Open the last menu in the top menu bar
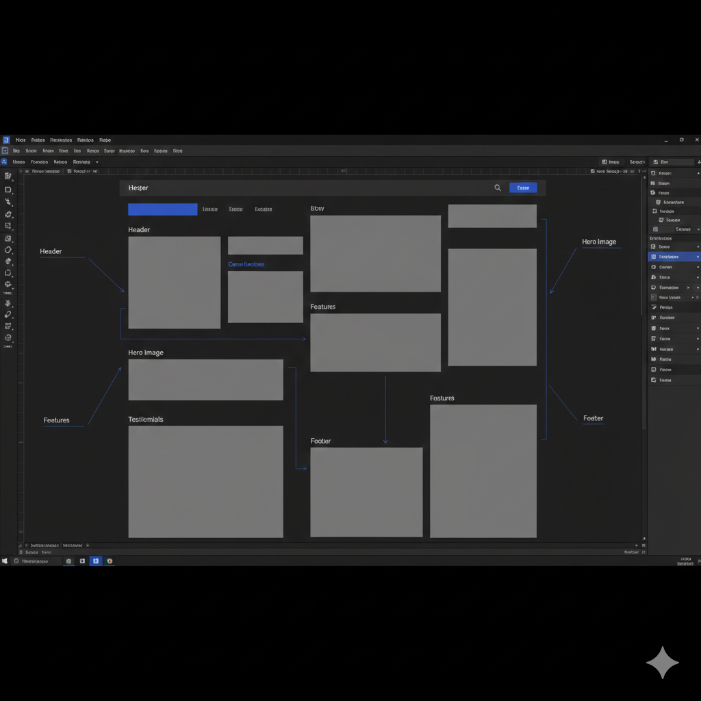701x701 pixels. 105,140
